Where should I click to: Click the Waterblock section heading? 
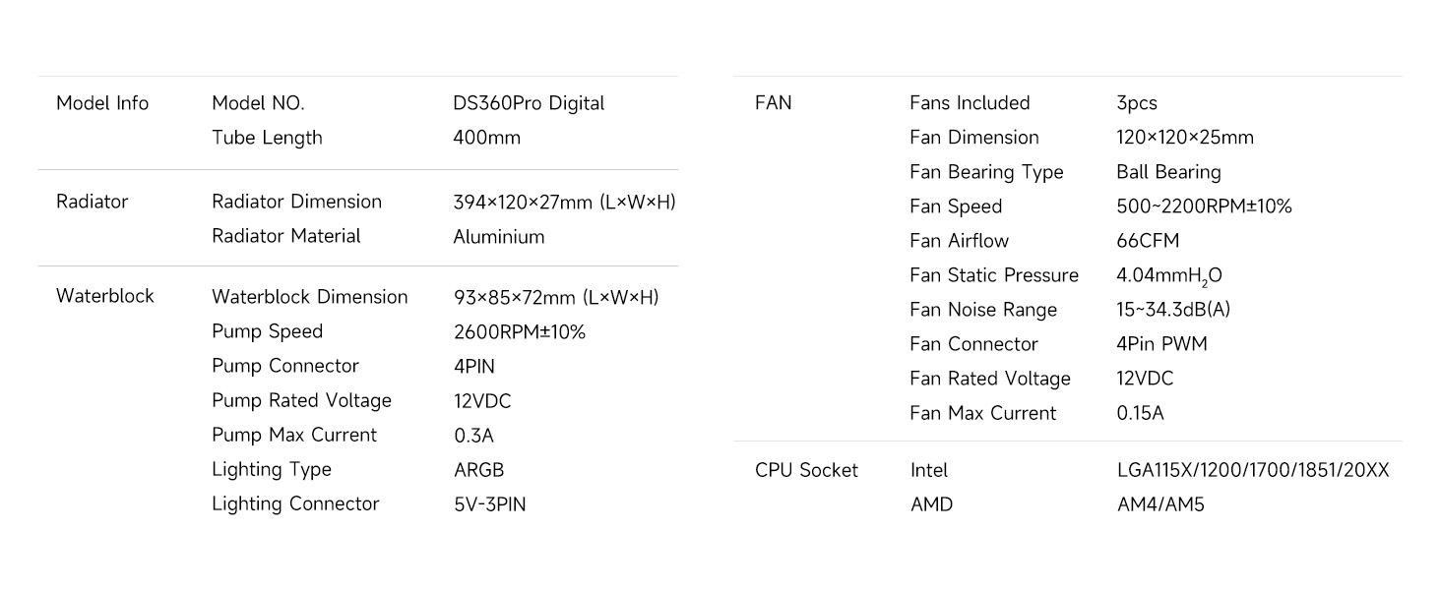pyautogui.click(x=104, y=296)
